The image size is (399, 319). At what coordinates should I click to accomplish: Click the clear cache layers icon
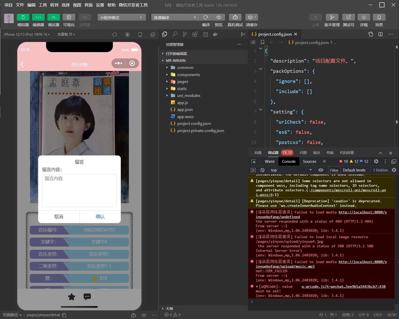pyautogui.click(x=252, y=17)
